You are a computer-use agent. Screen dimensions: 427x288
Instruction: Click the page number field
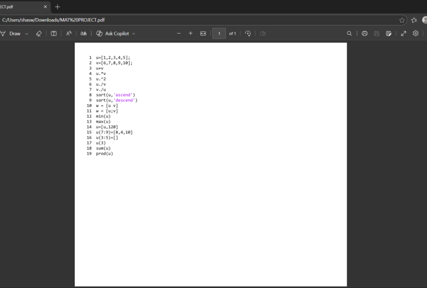[219, 34]
